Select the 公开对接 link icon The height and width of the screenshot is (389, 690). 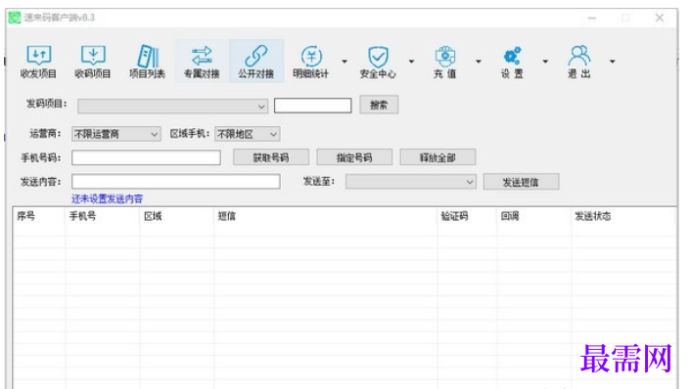[x=256, y=62]
